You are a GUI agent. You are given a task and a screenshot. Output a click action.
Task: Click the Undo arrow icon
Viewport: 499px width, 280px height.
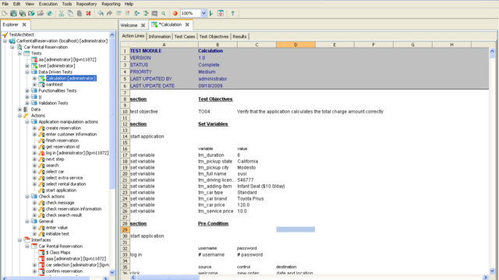click(101, 13)
